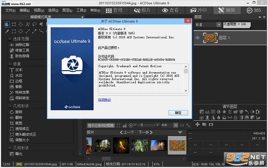Open the zoom percentage 61% dropdown
Viewport: 268px width, 168px height.
[176, 125]
